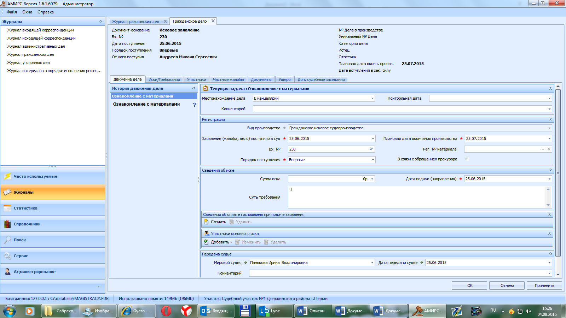Screen dimensions: 566x318
Task: Open the Местонахождение дела dropdown
Action: [x=372, y=99]
